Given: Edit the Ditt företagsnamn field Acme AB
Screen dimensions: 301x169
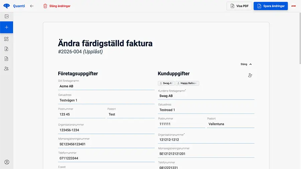Looking at the screenshot, I should [x=106, y=86].
